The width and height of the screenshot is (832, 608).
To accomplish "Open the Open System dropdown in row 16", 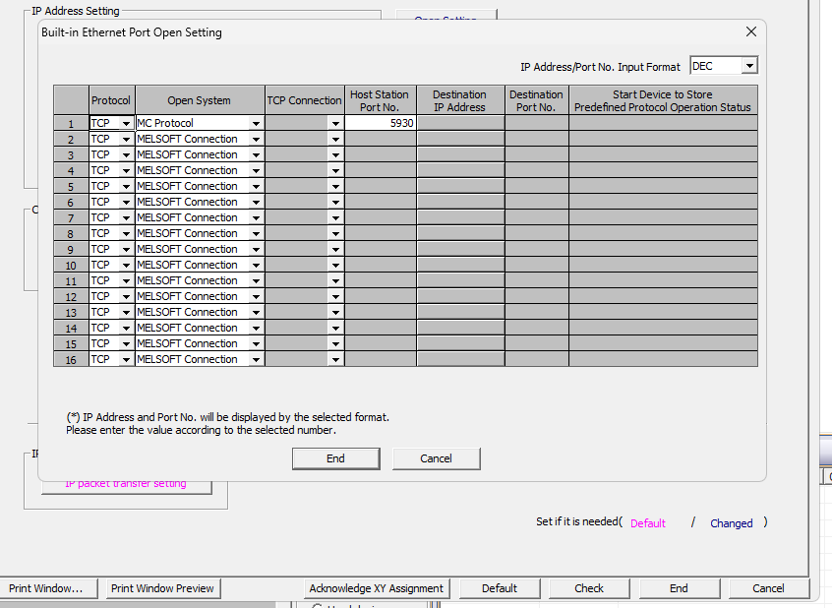I will (256, 360).
